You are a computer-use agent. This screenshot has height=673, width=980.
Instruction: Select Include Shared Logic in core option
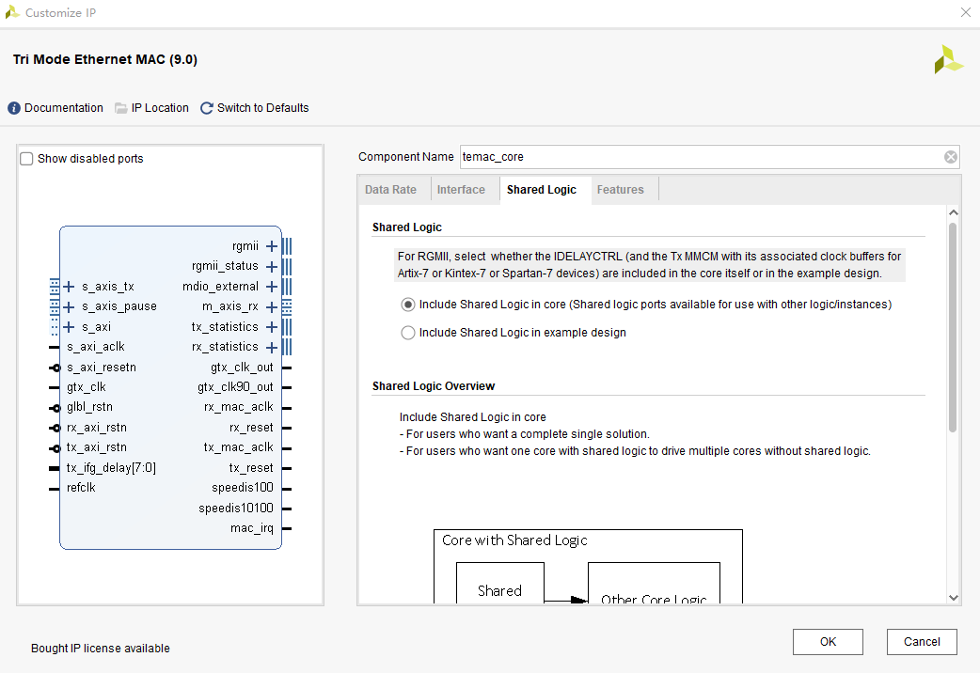click(407, 305)
